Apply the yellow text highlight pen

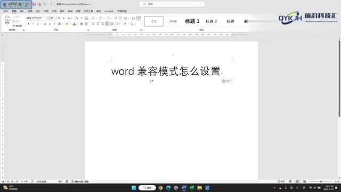tap(67, 24)
